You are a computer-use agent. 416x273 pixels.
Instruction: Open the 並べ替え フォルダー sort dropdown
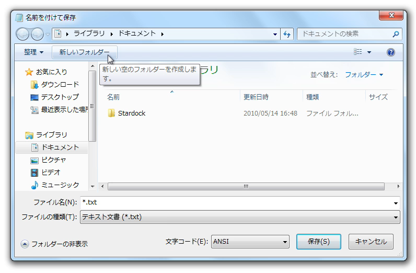(x=364, y=75)
